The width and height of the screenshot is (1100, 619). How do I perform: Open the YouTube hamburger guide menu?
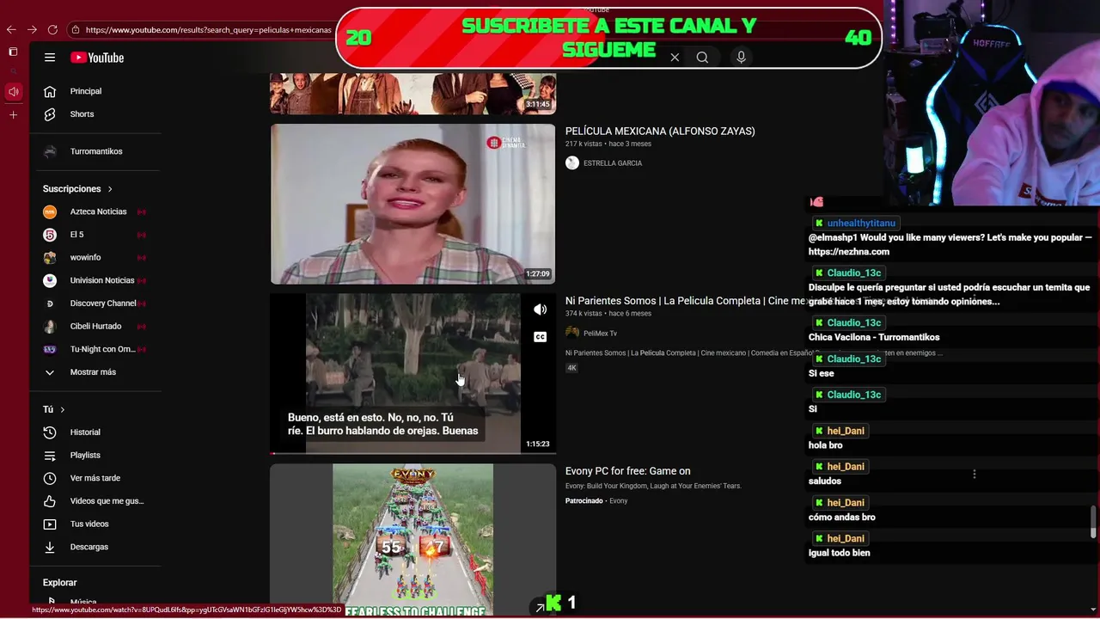point(50,58)
